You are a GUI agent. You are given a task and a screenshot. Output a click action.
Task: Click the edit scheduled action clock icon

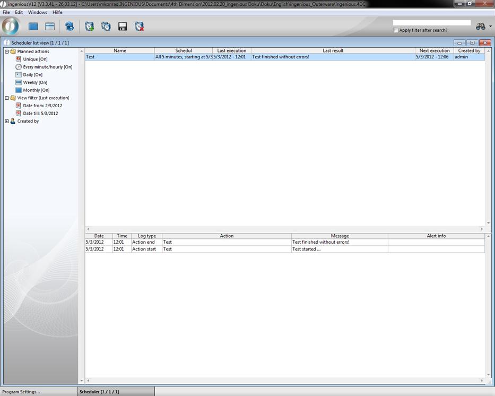pyautogui.click(x=106, y=27)
